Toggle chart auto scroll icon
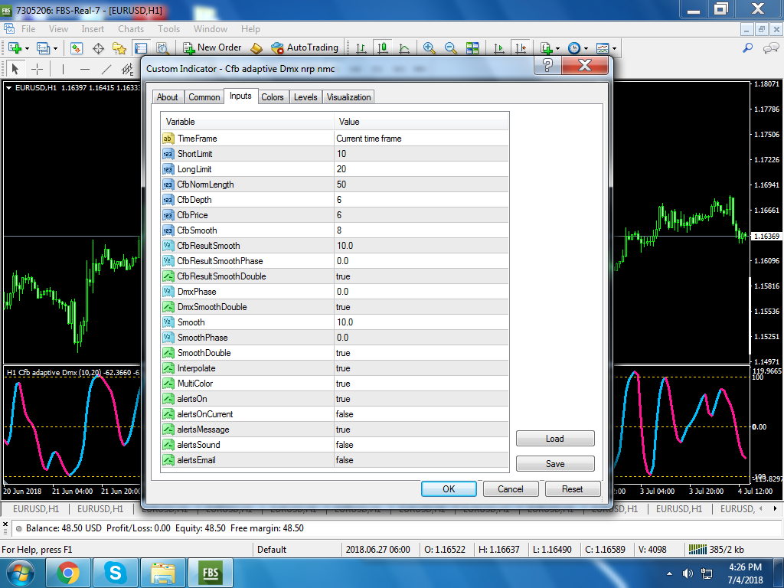Screen dimensions: 784x588 coord(498,48)
